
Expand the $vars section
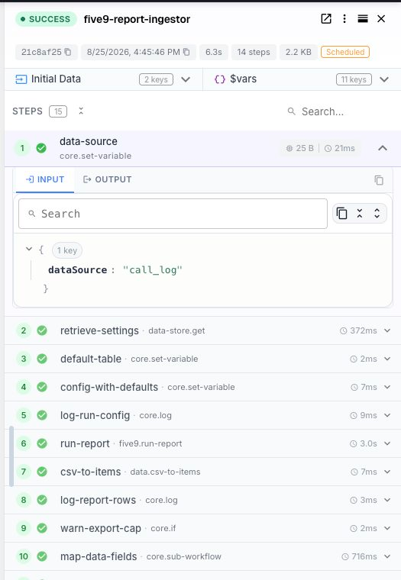[384, 79]
